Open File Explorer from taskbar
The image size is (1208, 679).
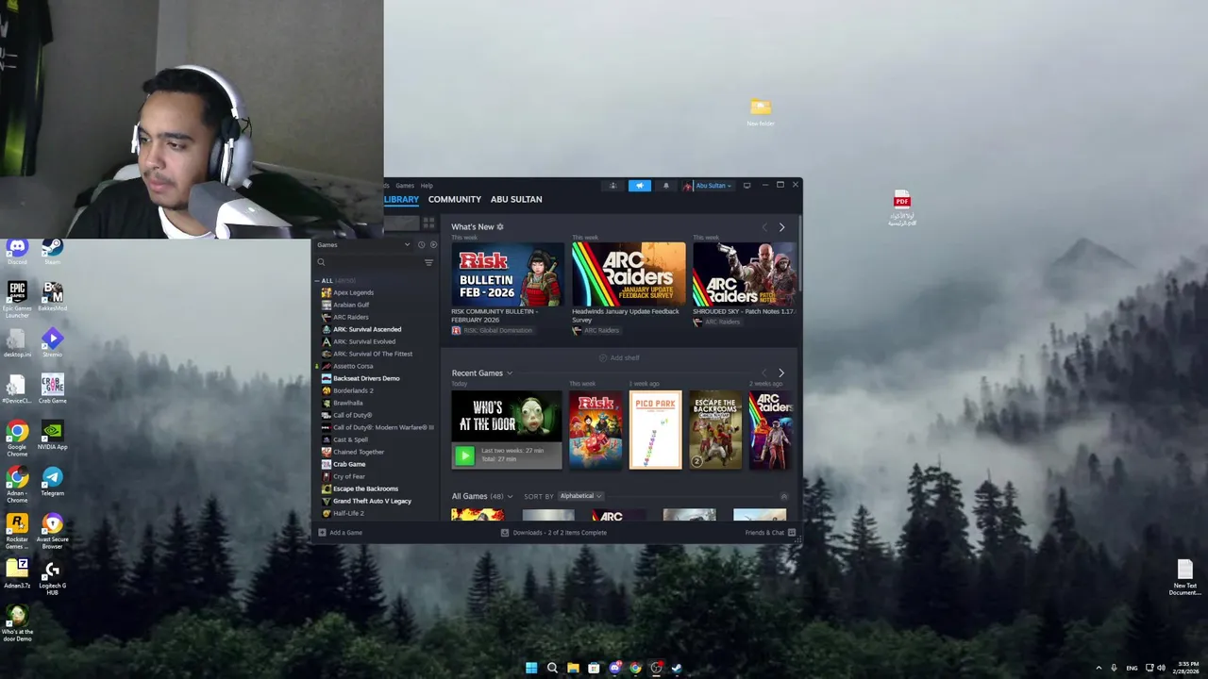click(573, 668)
